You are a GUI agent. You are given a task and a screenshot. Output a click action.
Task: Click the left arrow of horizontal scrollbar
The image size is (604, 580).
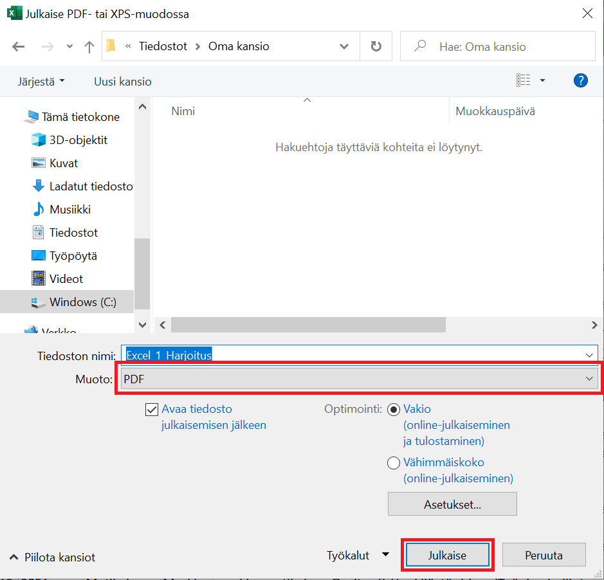pos(163,325)
